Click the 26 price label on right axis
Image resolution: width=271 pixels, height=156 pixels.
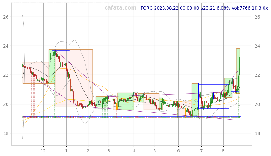coord(257,17)
